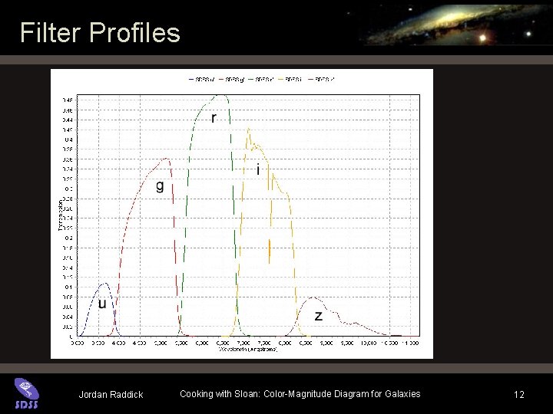
Task: Click the SDSS logo in the footer
Action: point(27,393)
